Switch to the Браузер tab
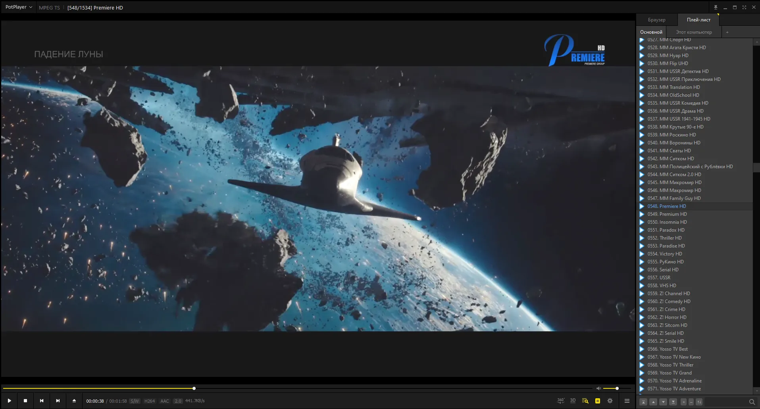This screenshot has height=409, width=760. [x=656, y=19]
